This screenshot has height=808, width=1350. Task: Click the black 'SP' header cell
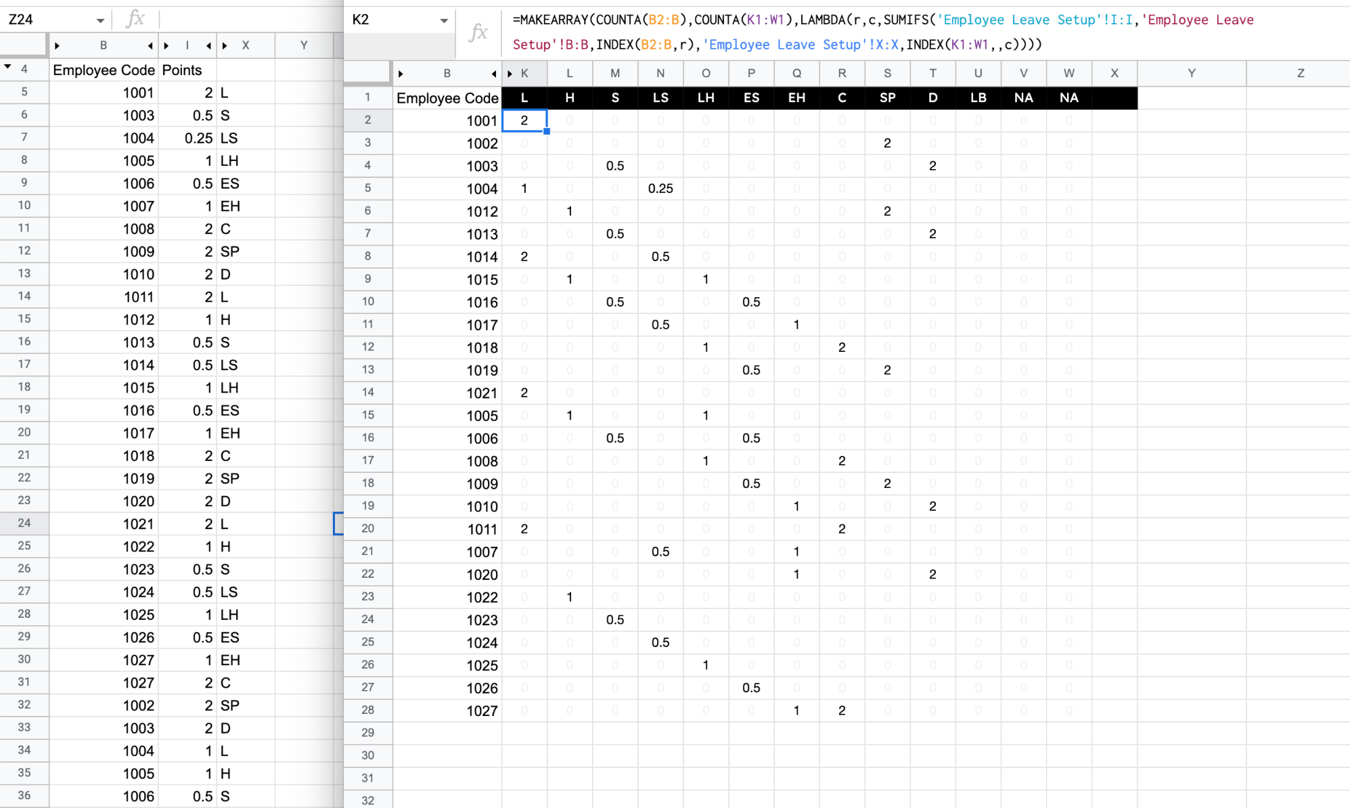coord(887,98)
